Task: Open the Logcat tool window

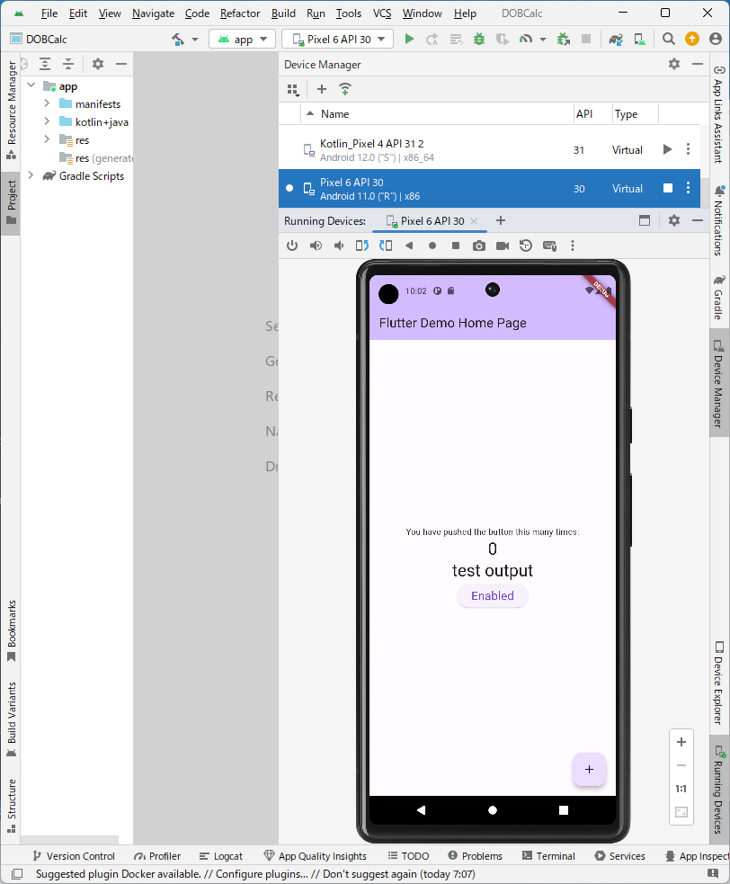Action: (220, 856)
